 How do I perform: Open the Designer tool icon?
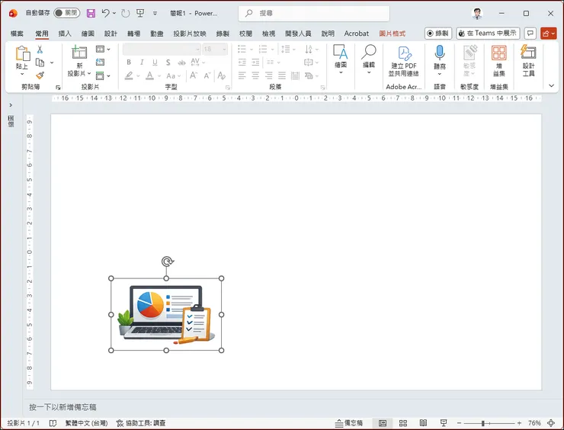point(528,52)
